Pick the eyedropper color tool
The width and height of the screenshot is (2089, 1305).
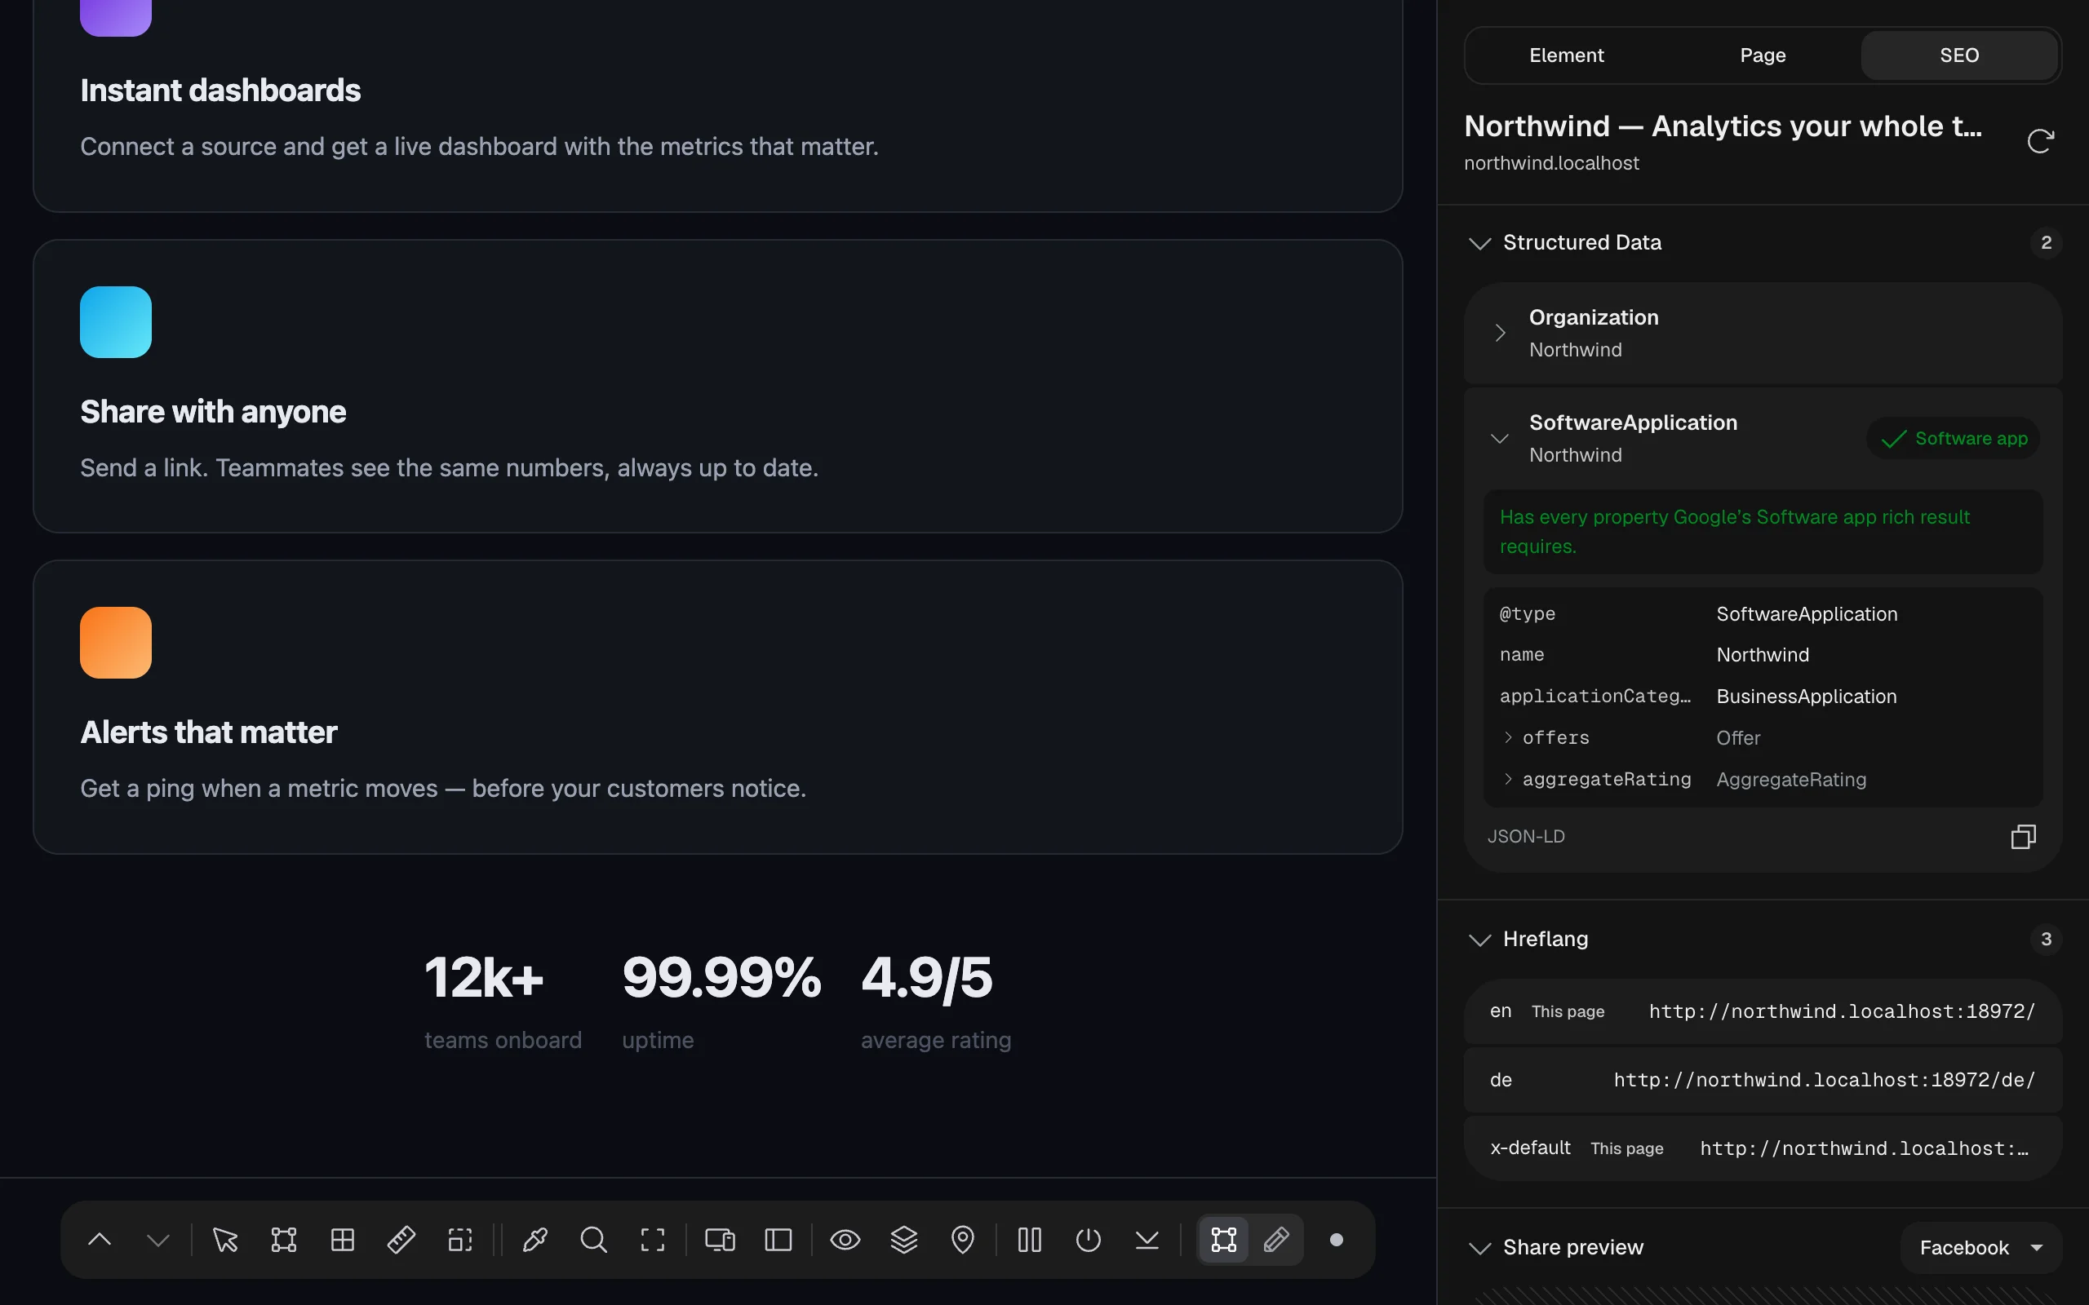pos(535,1241)
